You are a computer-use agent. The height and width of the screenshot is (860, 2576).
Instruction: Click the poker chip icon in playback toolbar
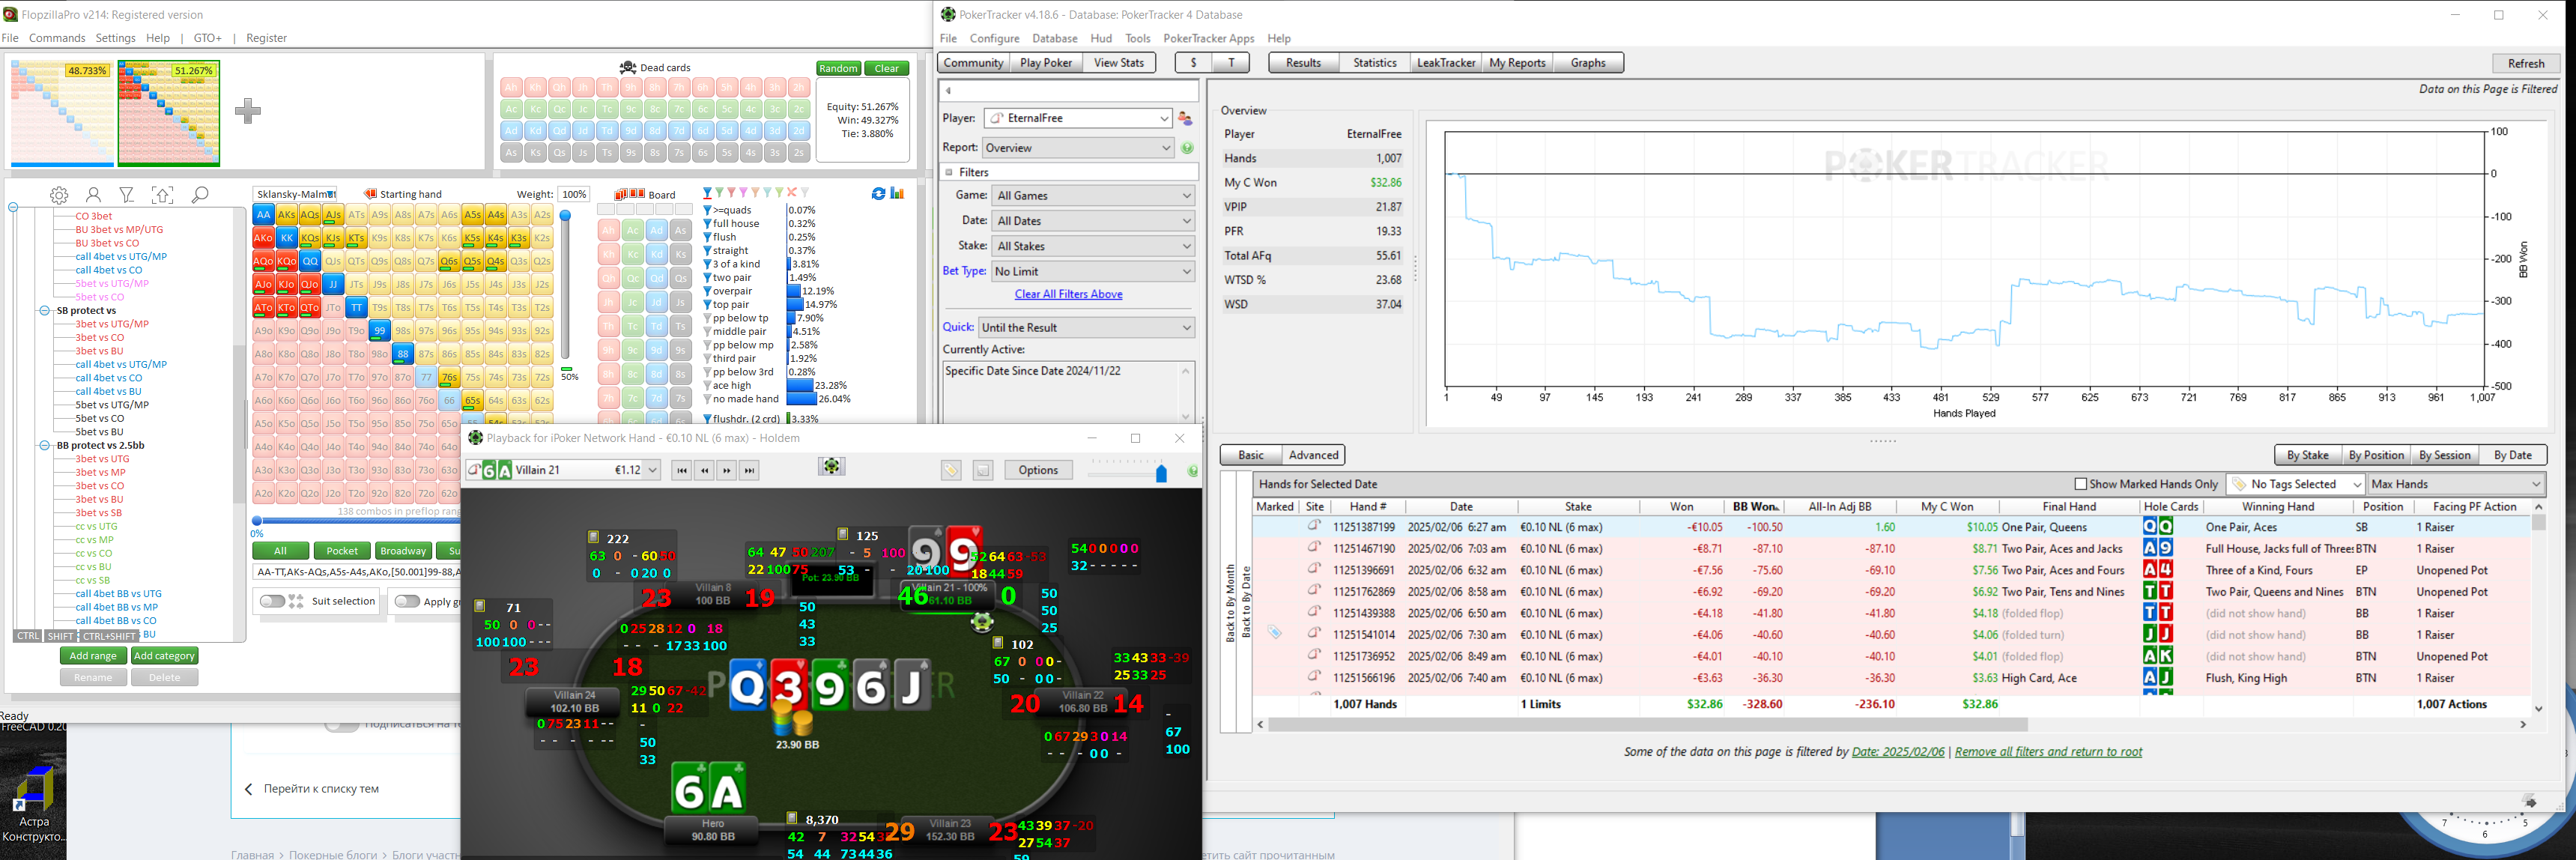[x=831, y=466]
